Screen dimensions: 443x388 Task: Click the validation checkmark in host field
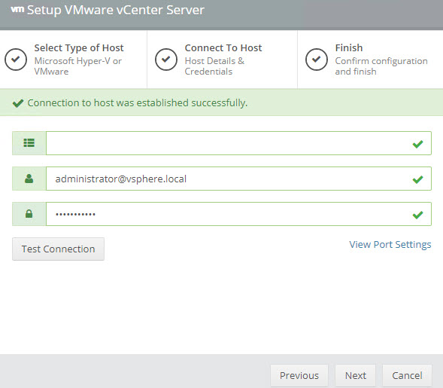point(417,144)
